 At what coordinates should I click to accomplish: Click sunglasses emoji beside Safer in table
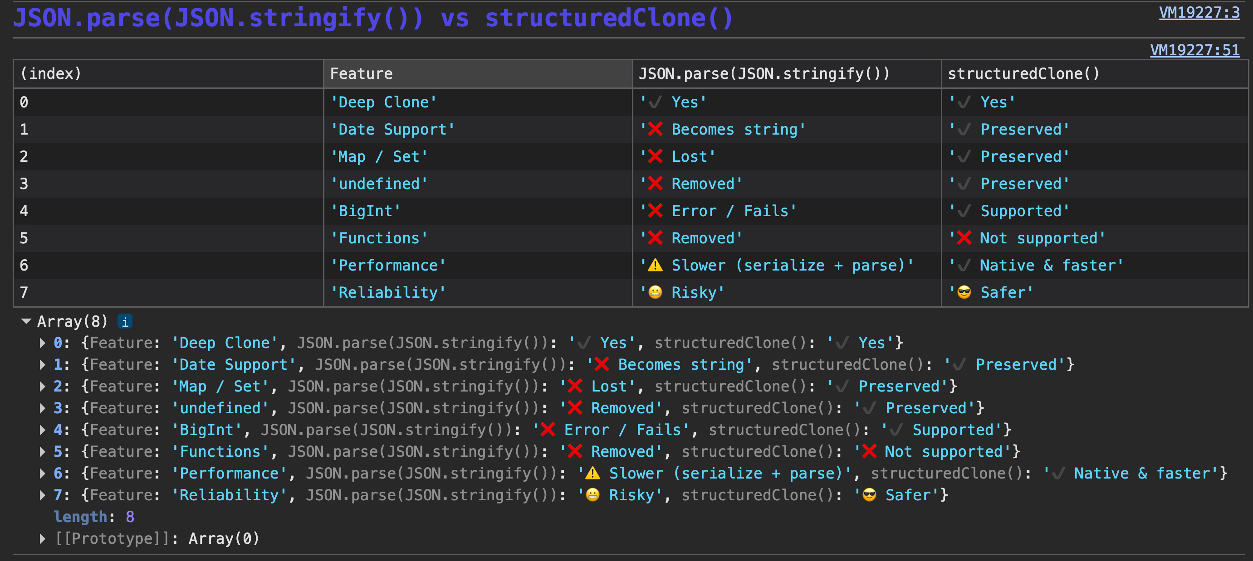[x=964, y=292]
